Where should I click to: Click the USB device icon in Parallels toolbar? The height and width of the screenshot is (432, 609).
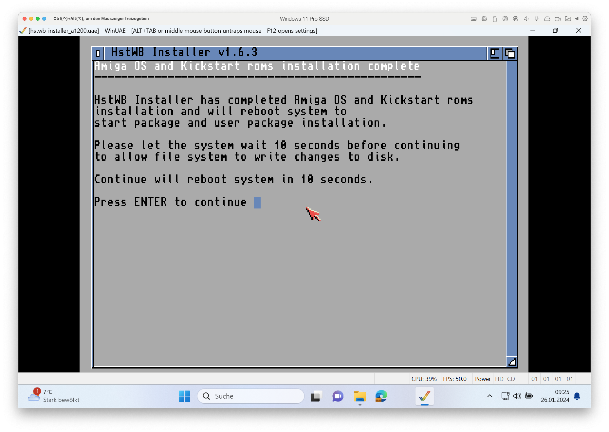[495, 19]
